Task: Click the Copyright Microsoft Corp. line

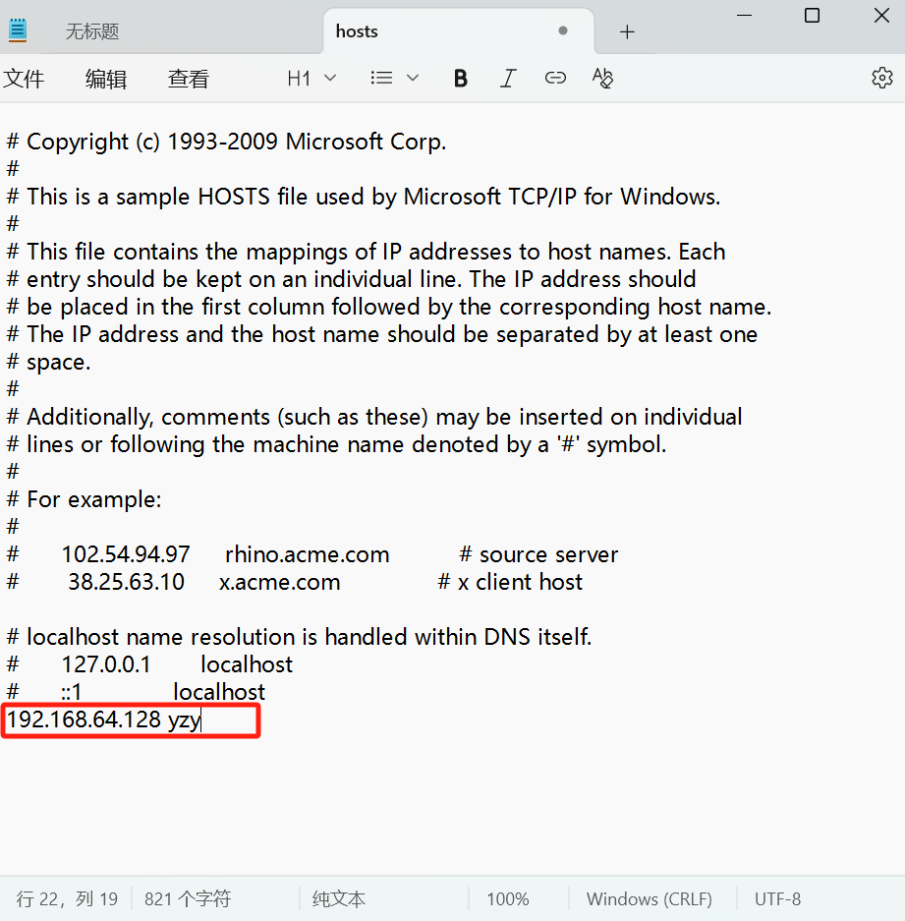Action: coord(227,142)
